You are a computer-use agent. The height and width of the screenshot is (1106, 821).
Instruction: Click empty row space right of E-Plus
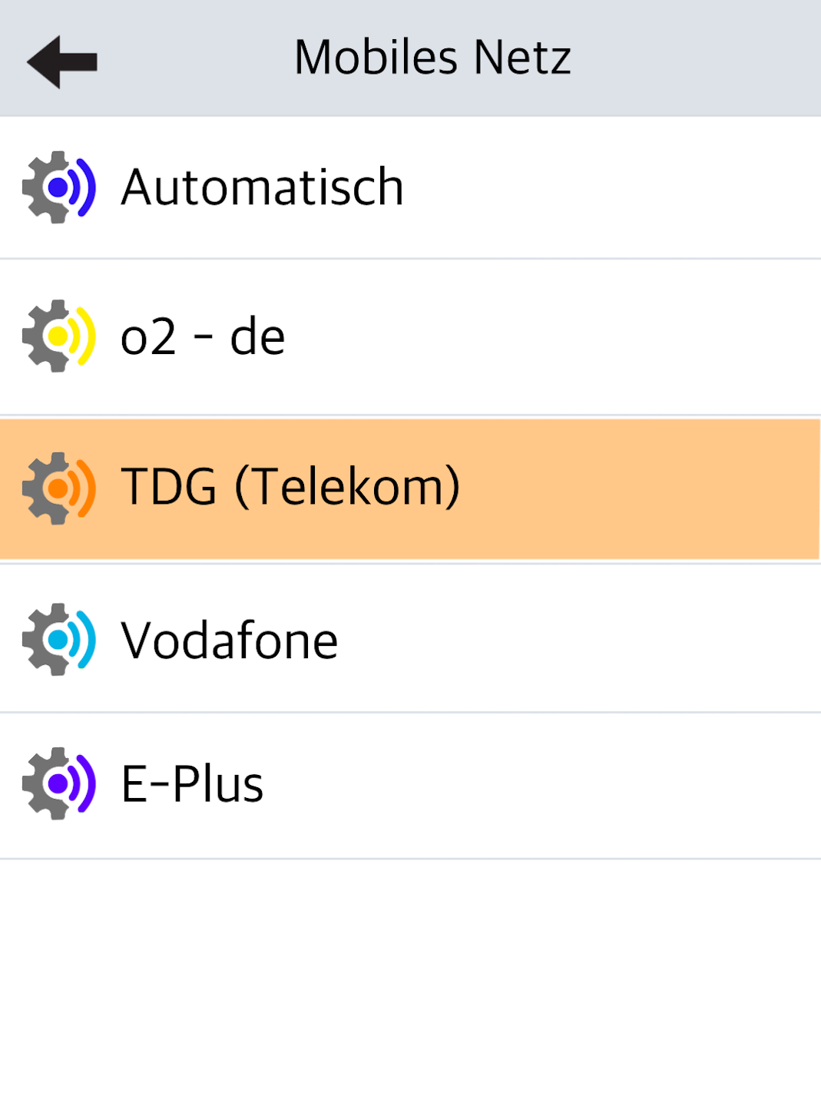click(x=538, y=784)
